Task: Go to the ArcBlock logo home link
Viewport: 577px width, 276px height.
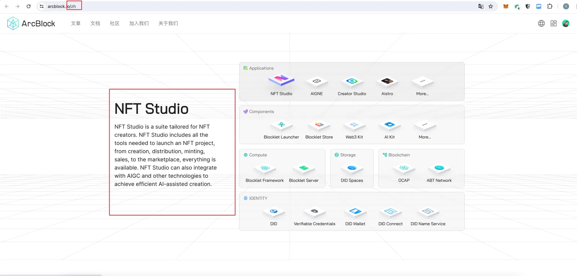Action: click(x=31, y=23)
